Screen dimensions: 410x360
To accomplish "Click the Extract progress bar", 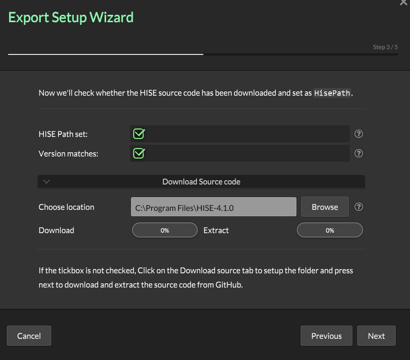I will (330, 230).
